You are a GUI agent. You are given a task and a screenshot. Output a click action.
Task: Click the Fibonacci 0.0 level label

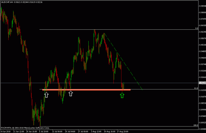pyautogui.click(x=197, y=28)
